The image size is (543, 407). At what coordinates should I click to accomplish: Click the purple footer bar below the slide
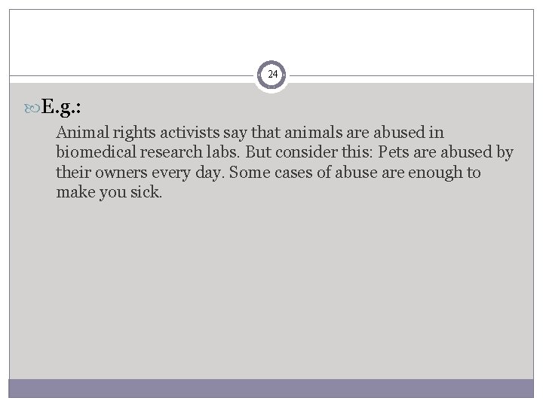[x=271, y=388]
